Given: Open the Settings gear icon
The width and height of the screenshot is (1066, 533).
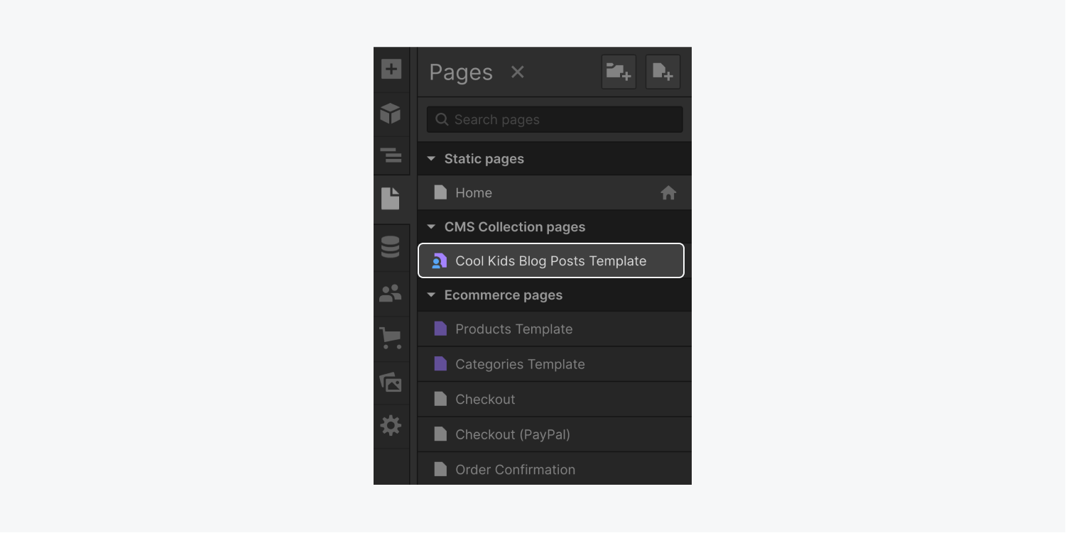Looking at the screenshot, I should (x=391, y=426).
